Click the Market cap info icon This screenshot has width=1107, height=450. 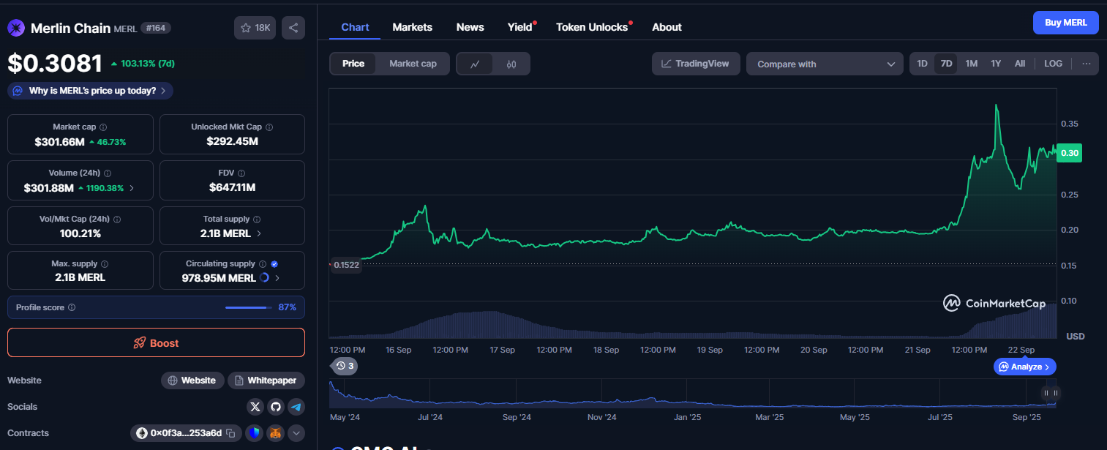pos(103,127)
